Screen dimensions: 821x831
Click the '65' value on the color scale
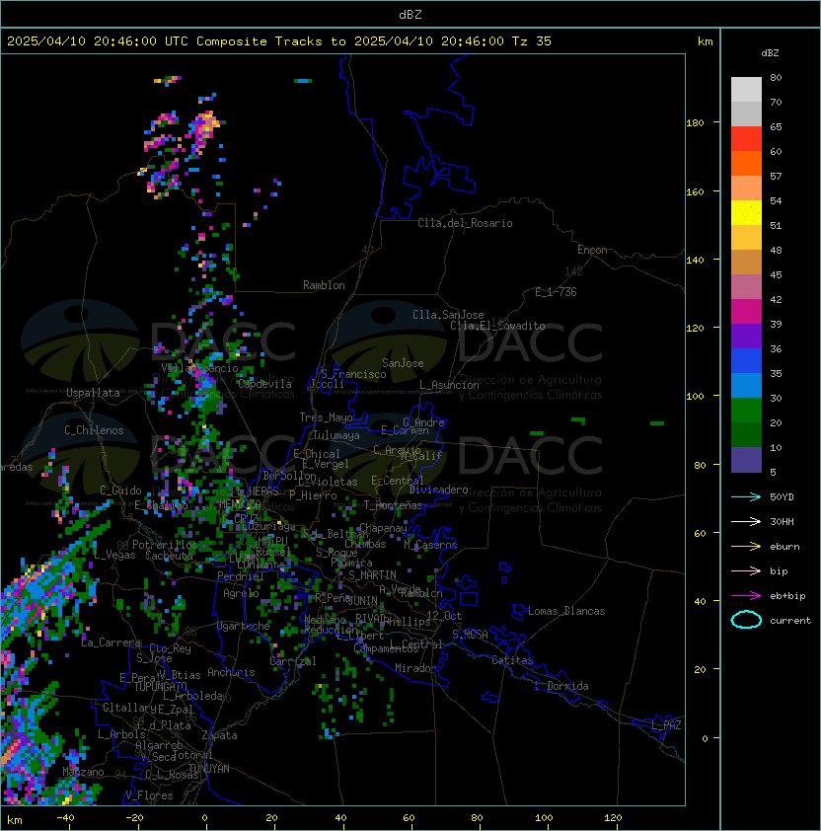pyautogui.click(x=776, y=126)
